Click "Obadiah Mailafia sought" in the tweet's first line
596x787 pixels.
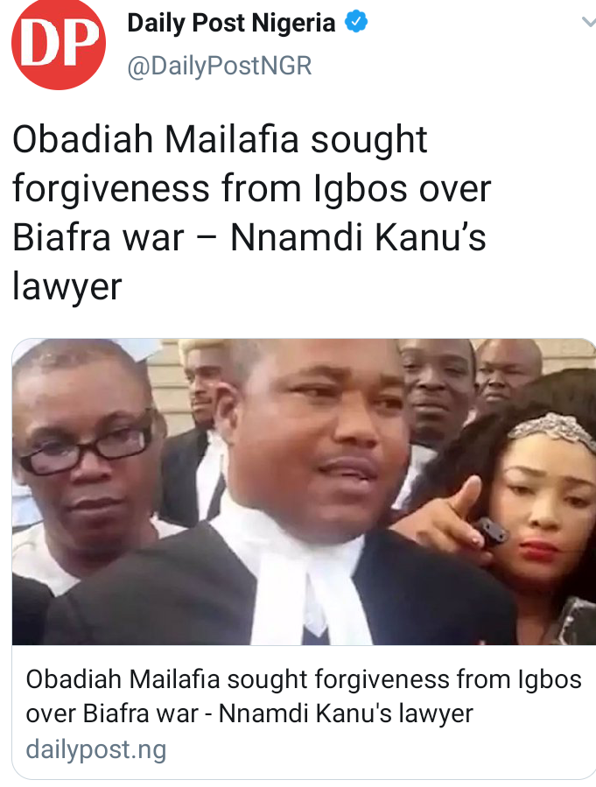[x=220, y=139]
